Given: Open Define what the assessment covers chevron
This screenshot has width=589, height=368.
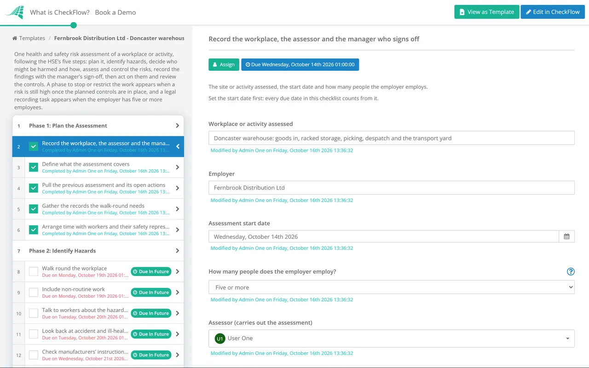Looking at the screenshot, I should pos(178,167).
